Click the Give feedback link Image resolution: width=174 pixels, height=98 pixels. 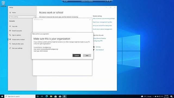[100, 50]
